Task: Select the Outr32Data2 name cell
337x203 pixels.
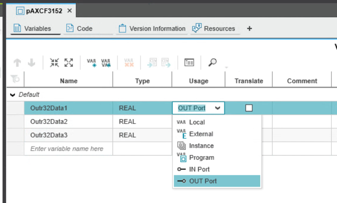Action: [x=69, y=121]
